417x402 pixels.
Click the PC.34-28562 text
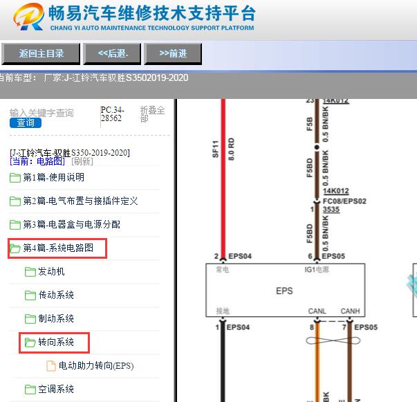point(112,114)
